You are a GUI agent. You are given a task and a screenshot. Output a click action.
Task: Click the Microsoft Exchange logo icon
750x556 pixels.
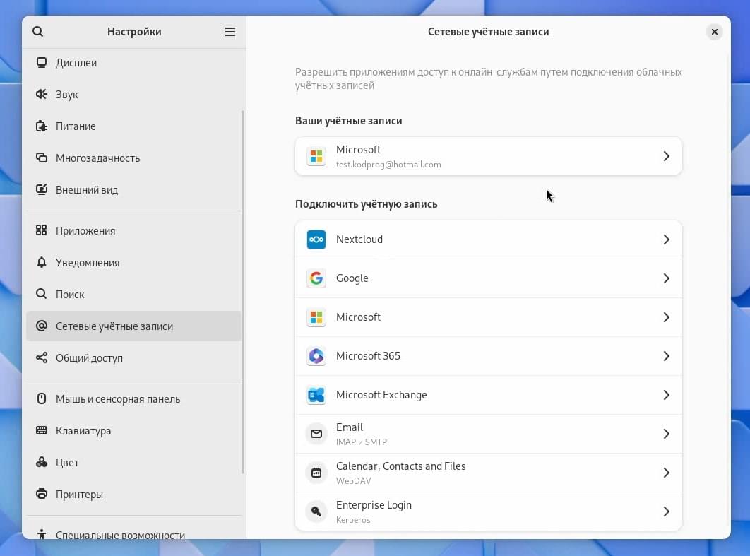316,395
